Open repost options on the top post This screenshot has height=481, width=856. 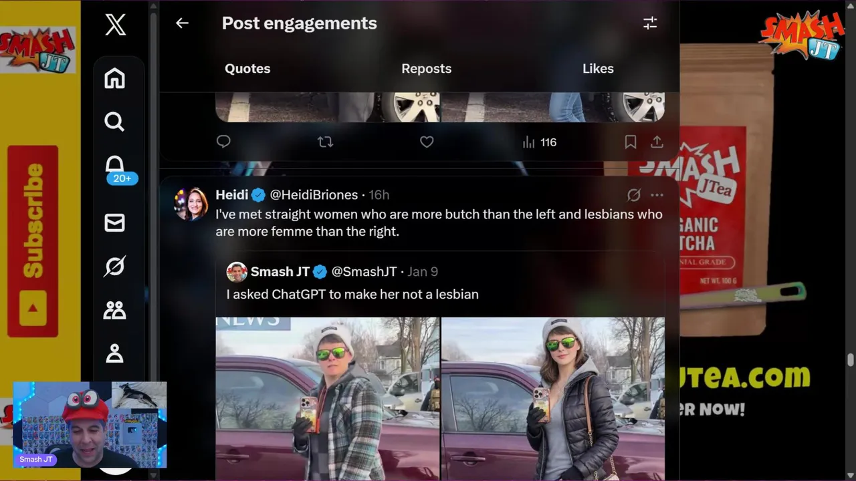point(325,142)
